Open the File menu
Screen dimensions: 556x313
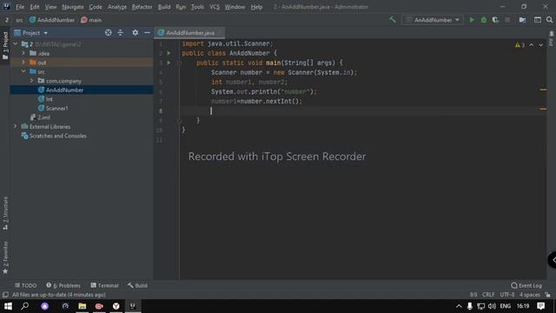pos(20,7)
